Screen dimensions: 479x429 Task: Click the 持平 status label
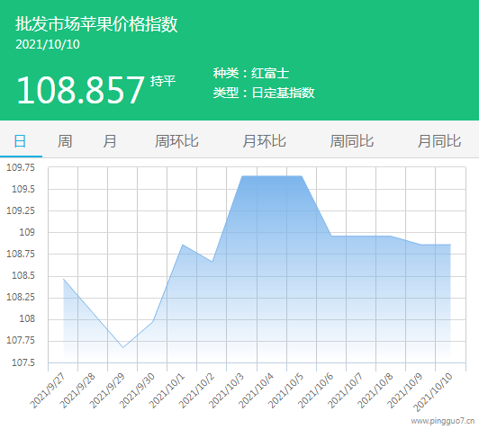click(x=163, y=81)
